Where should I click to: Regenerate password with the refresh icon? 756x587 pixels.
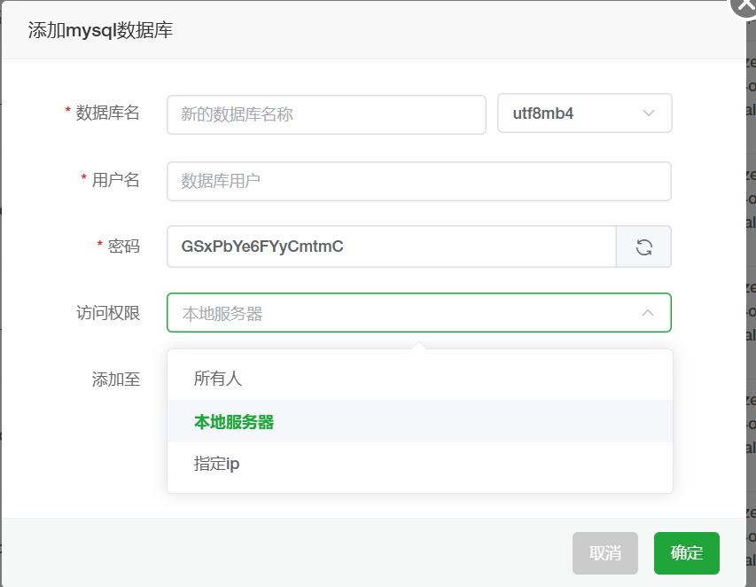click(643, 247)
